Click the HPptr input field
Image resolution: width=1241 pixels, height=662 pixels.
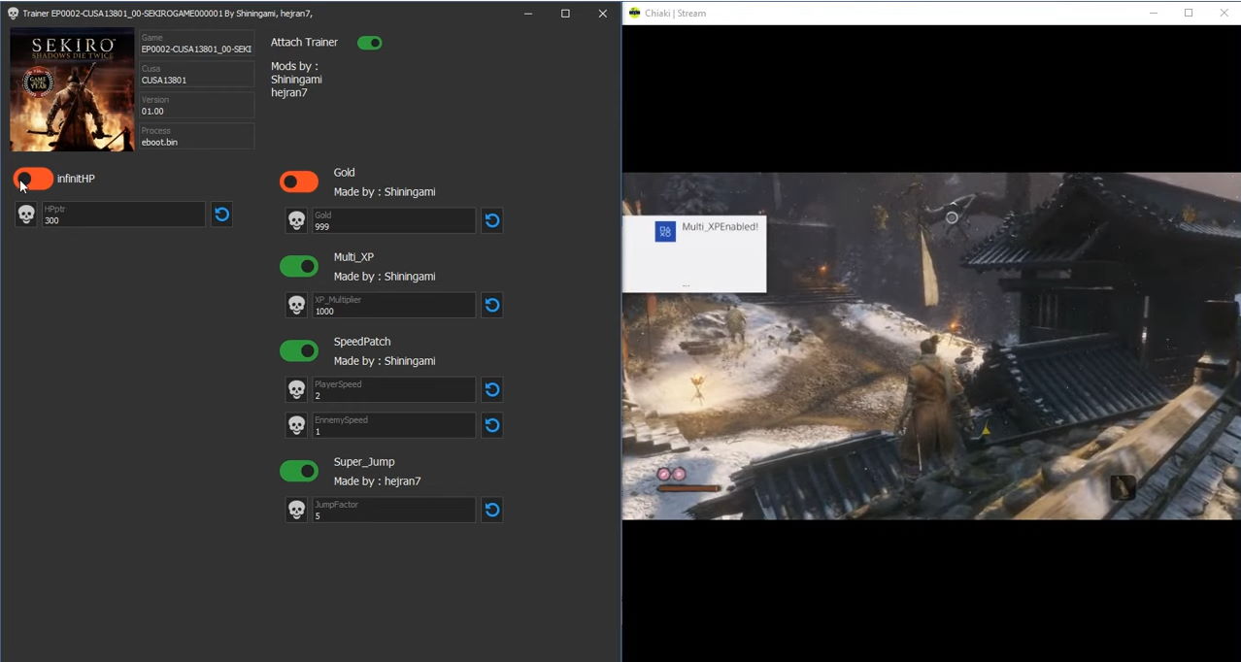pos(123,215)
